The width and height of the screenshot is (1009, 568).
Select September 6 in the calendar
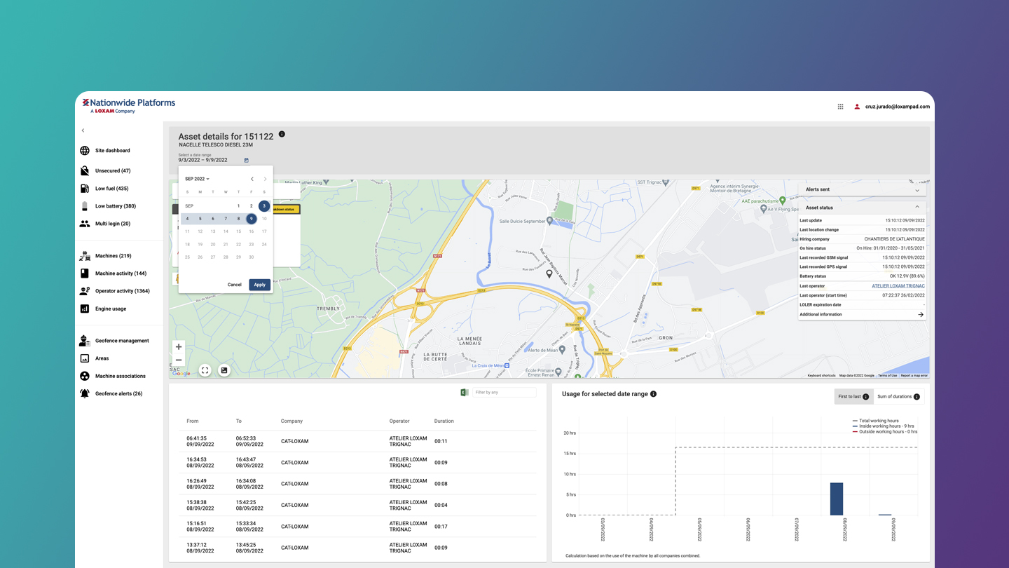pos(213,219)
